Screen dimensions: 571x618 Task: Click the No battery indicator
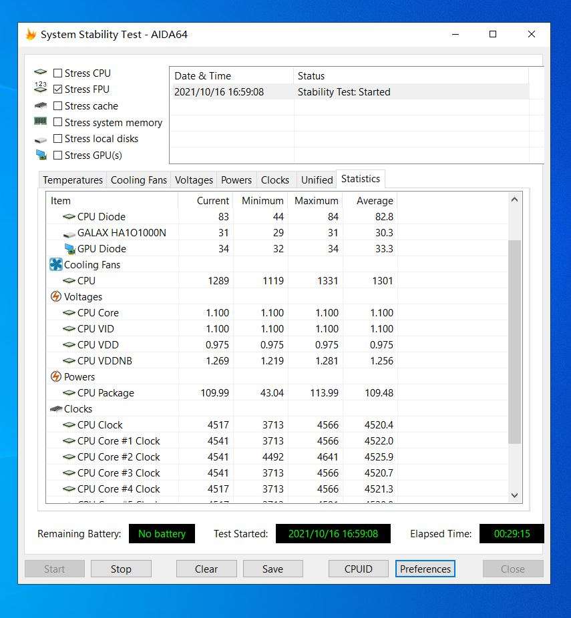pos(162,534)
